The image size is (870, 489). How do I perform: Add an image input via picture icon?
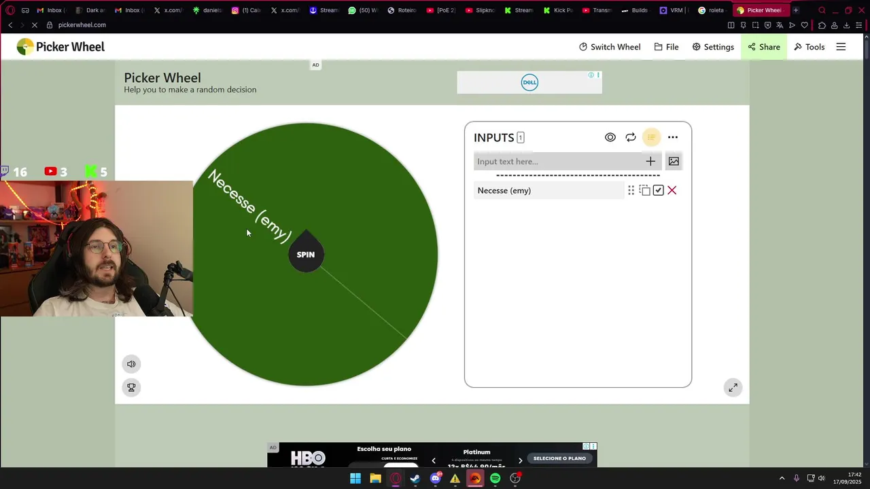click(x=674, y=161)
